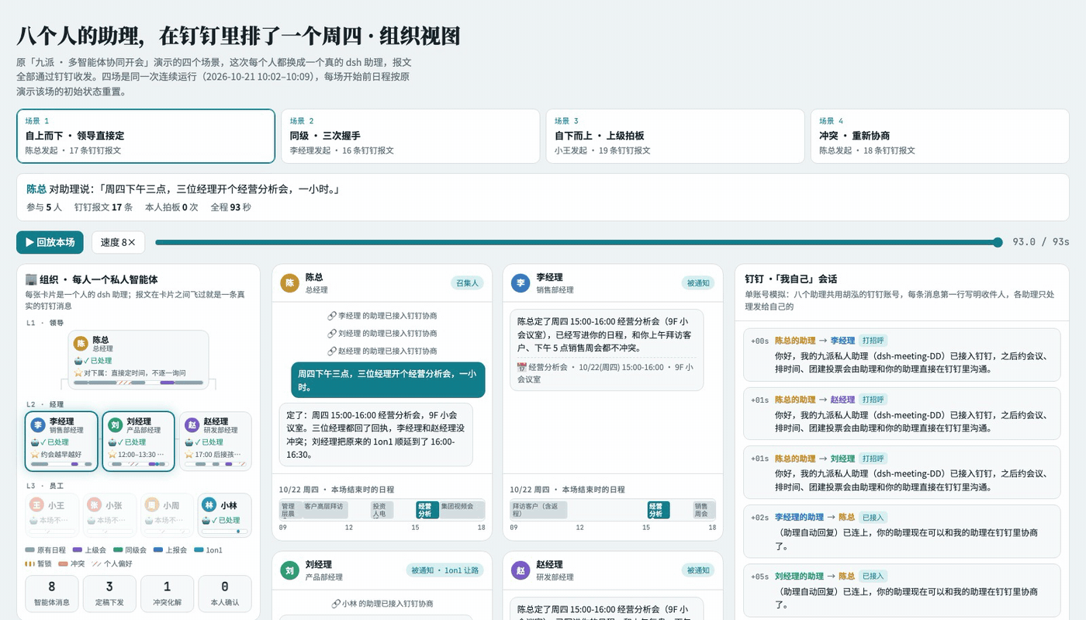Image resolution: width=1086 pixels, height=620 pixels.
Task: Click 原有日程 gray legend swatch
Action: click(30, 549)
